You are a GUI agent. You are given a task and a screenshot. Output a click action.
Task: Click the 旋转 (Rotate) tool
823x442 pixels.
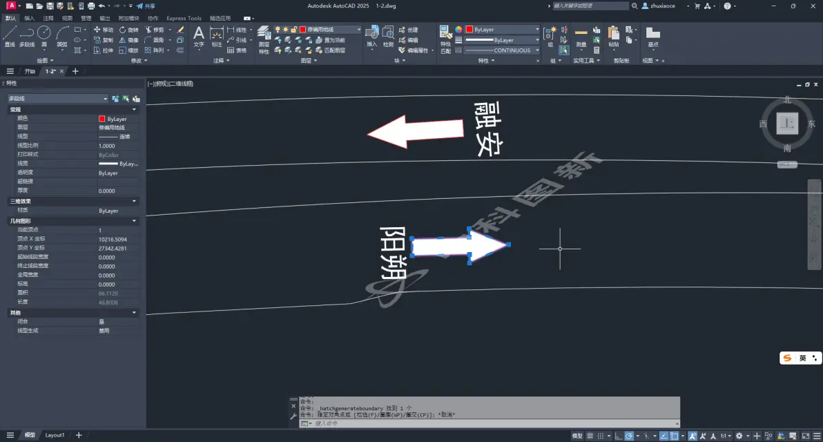tap(128, 30)
